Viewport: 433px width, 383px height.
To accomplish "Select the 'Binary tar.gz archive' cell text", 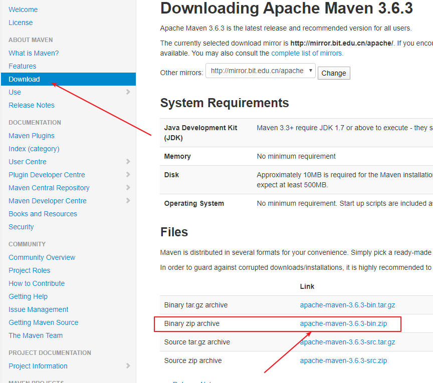I will click(x=196, y=305).
